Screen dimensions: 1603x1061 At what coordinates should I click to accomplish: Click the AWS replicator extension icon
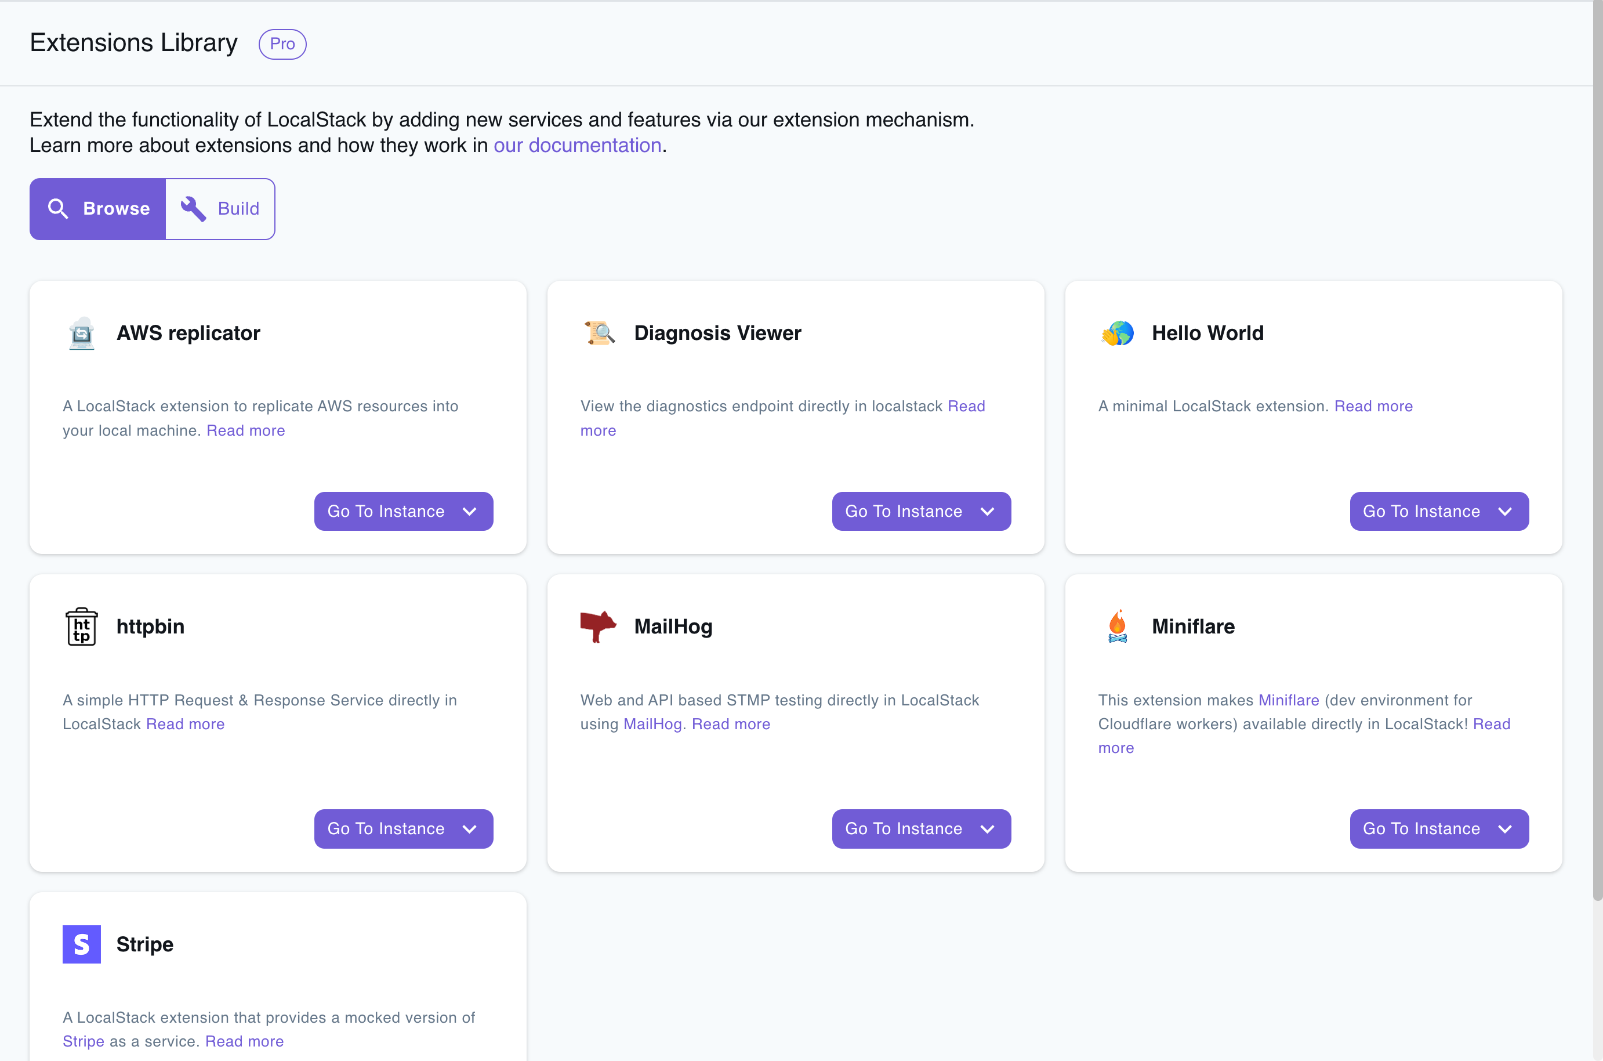point(81,333)
